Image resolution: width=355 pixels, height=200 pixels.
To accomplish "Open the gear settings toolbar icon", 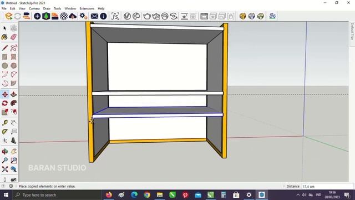I will (x=83, y=16).
